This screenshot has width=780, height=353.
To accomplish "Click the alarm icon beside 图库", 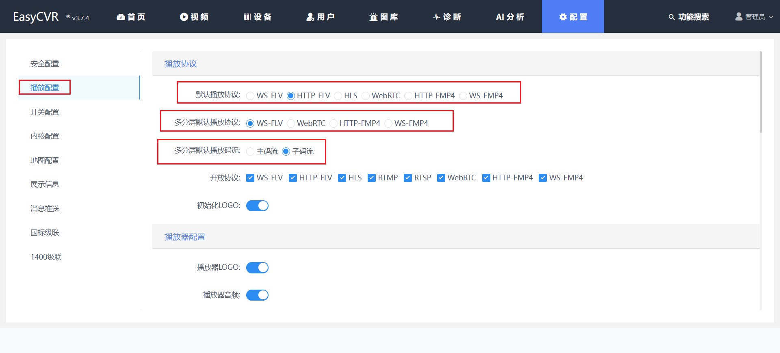I will click(373, 17).
